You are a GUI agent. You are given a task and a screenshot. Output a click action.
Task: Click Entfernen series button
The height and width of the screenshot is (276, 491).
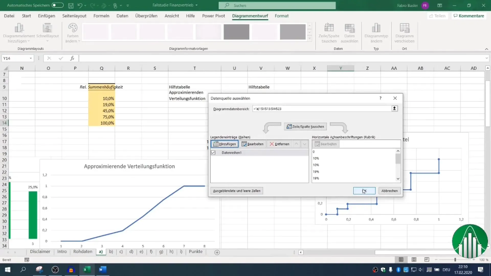click(x=280, y=144)
